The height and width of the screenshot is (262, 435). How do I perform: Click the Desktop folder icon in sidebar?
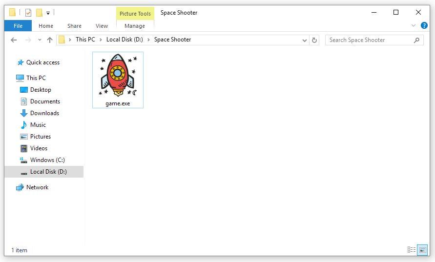coord(24,90)
